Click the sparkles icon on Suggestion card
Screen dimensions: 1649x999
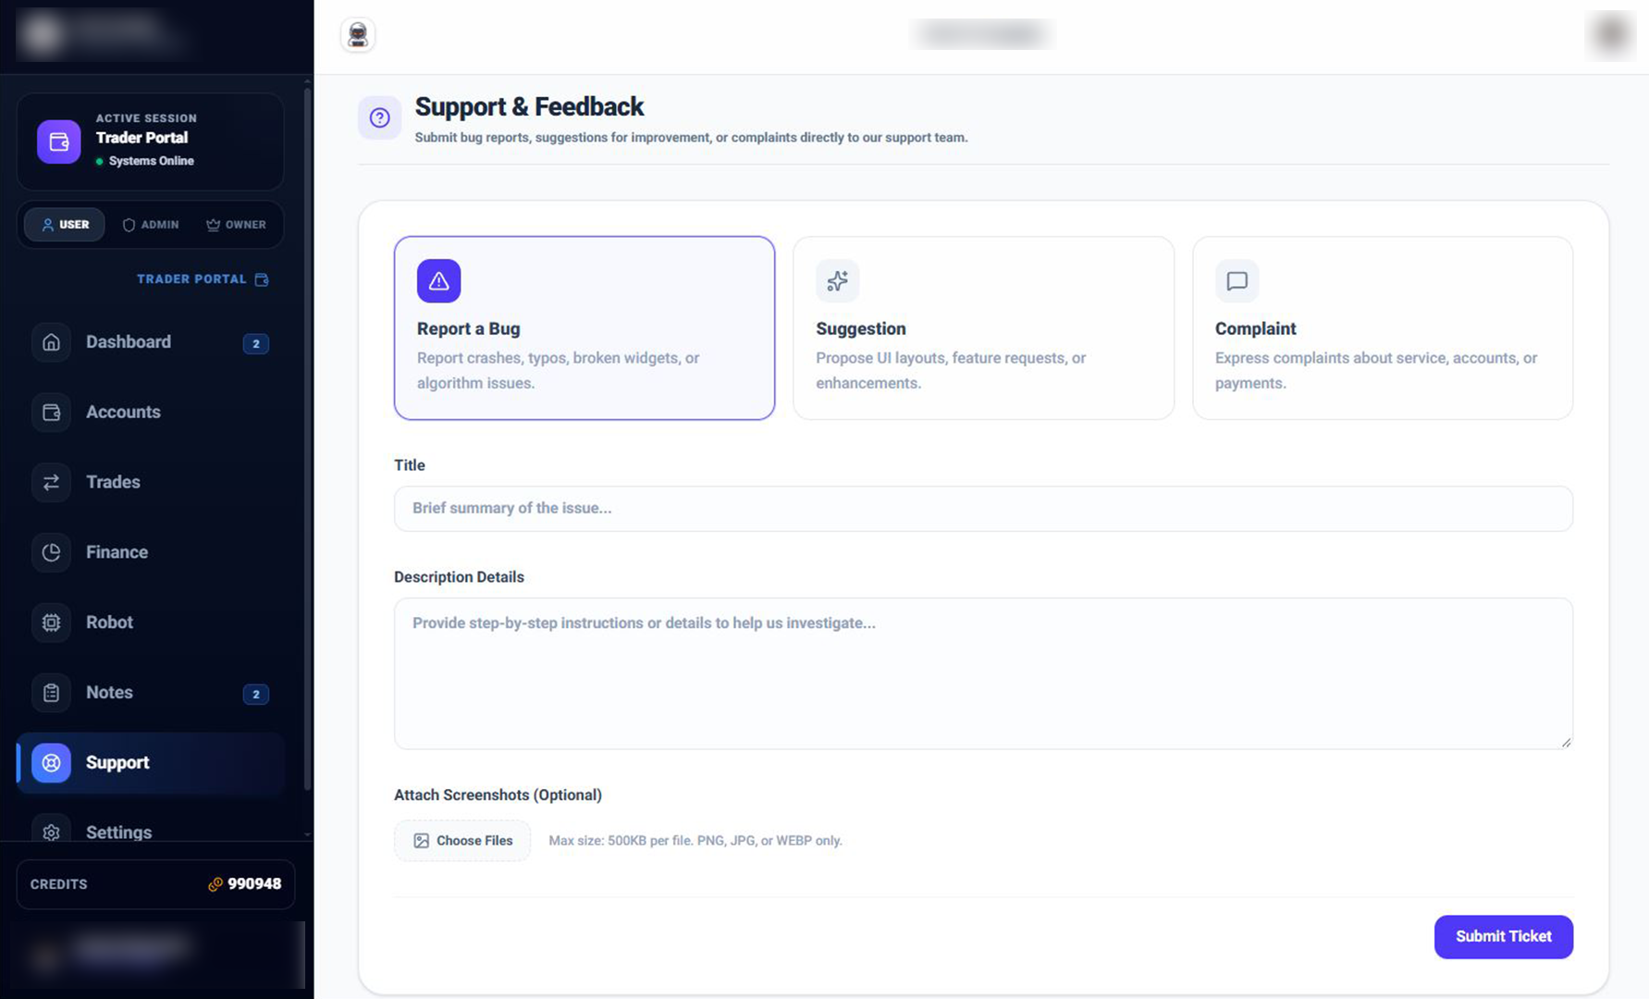pos(837,280)
